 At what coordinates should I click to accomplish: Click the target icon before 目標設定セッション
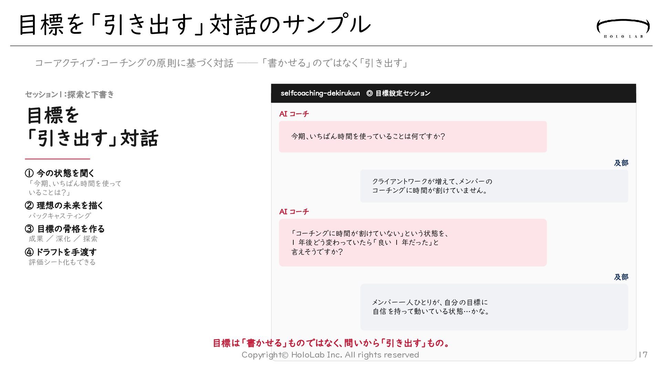tap(369, 93)
